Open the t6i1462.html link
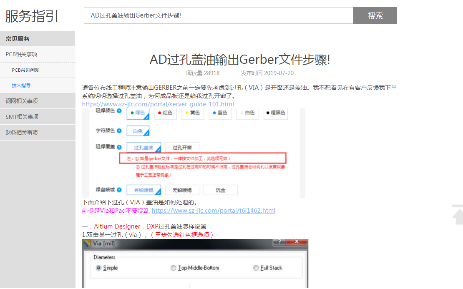Screen dimensions: 463x289 coord(213,211)
